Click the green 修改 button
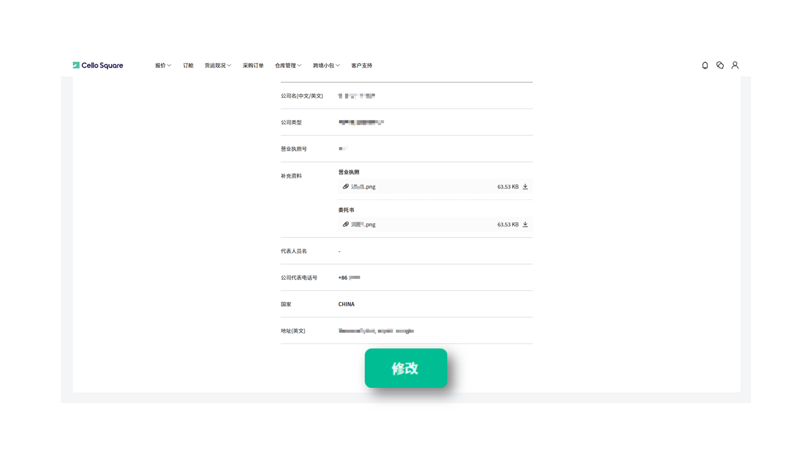The width and height of the screenshot is (812, 457). point(406,368)
